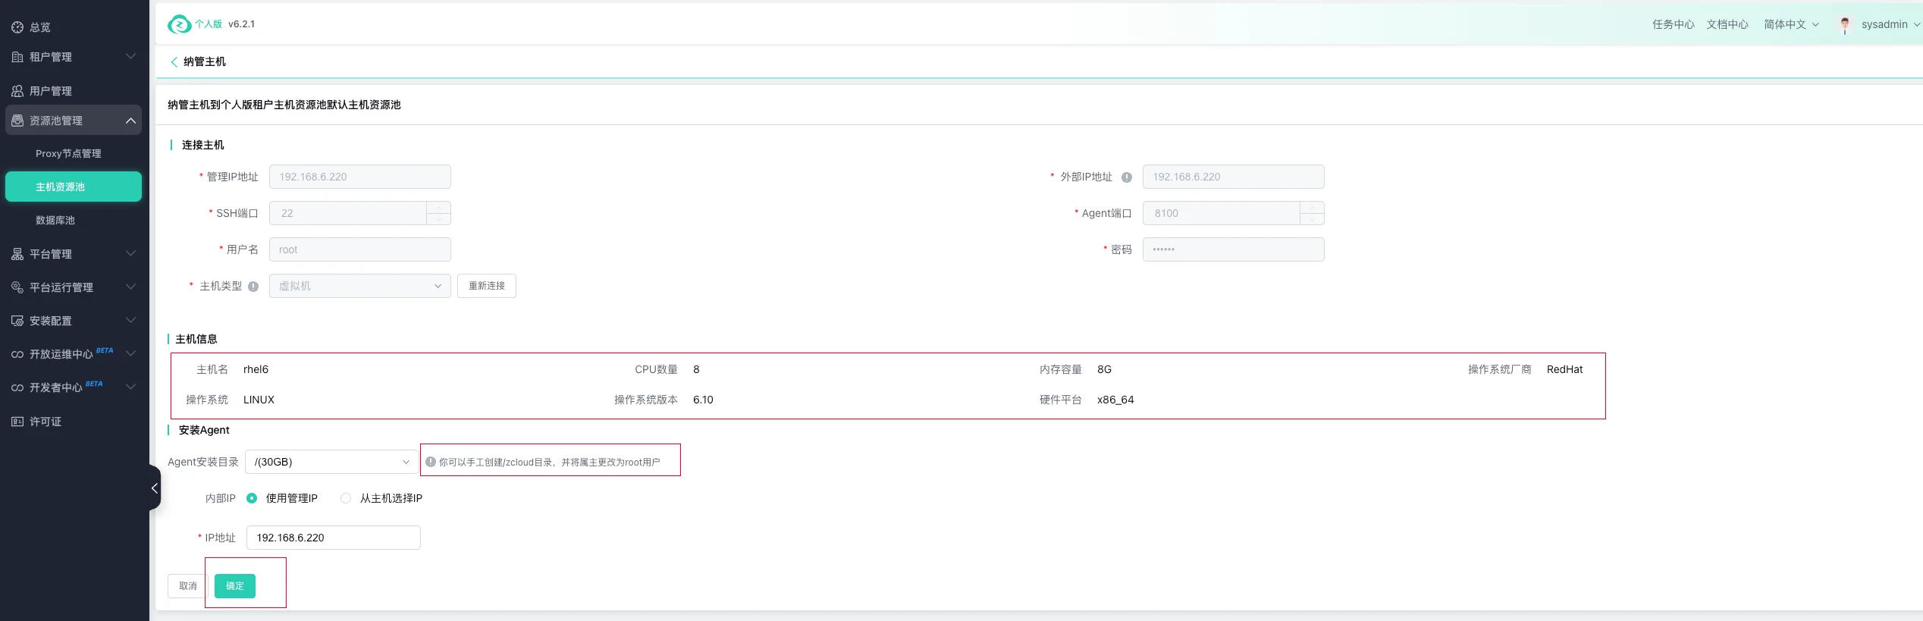Click the 许可证 license icon in sidebar
1923x621 pixels.
coord(17,422)
